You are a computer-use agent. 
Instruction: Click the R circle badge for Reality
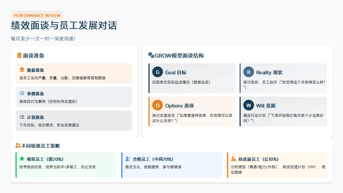click(248, 72)
